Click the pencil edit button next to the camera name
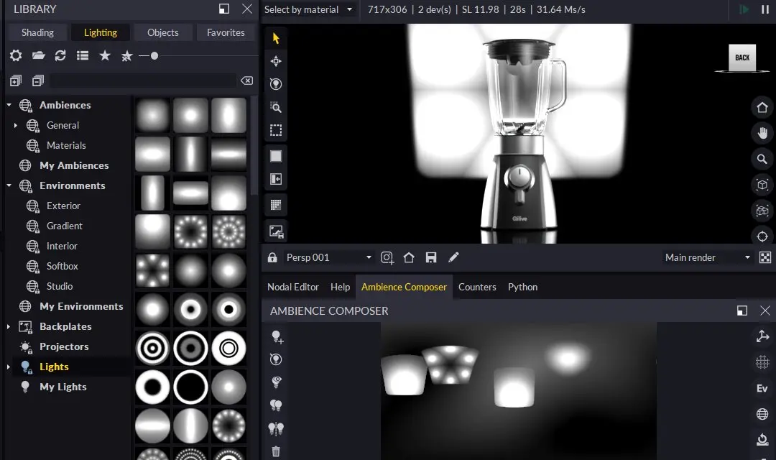This screenshot has width=776, height=460. (x=453, y=257)
